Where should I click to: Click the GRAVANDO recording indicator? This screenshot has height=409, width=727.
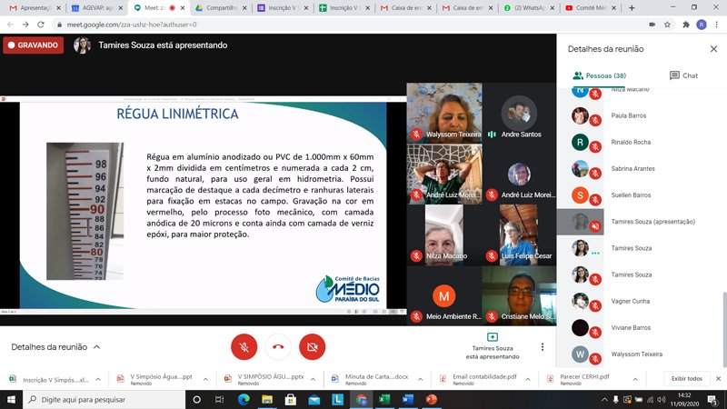pyautogui.click(x=33, y=45)
